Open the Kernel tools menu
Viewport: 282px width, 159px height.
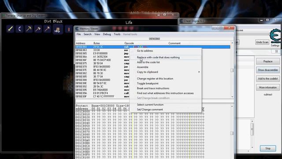pyautogui.click(x=130, y=34)
